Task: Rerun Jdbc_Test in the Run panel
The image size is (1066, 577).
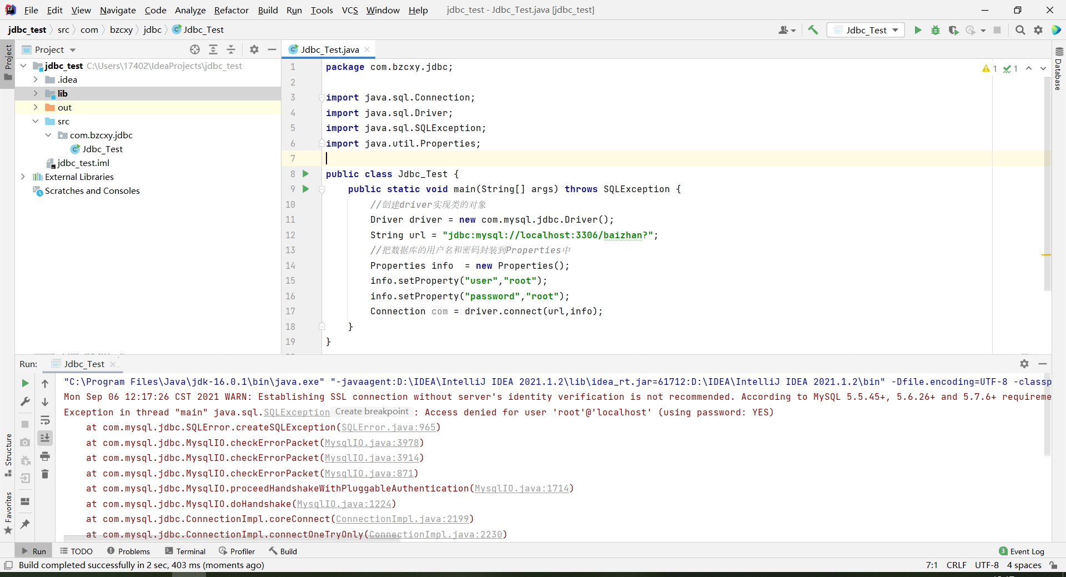Action: pos(25,383)
